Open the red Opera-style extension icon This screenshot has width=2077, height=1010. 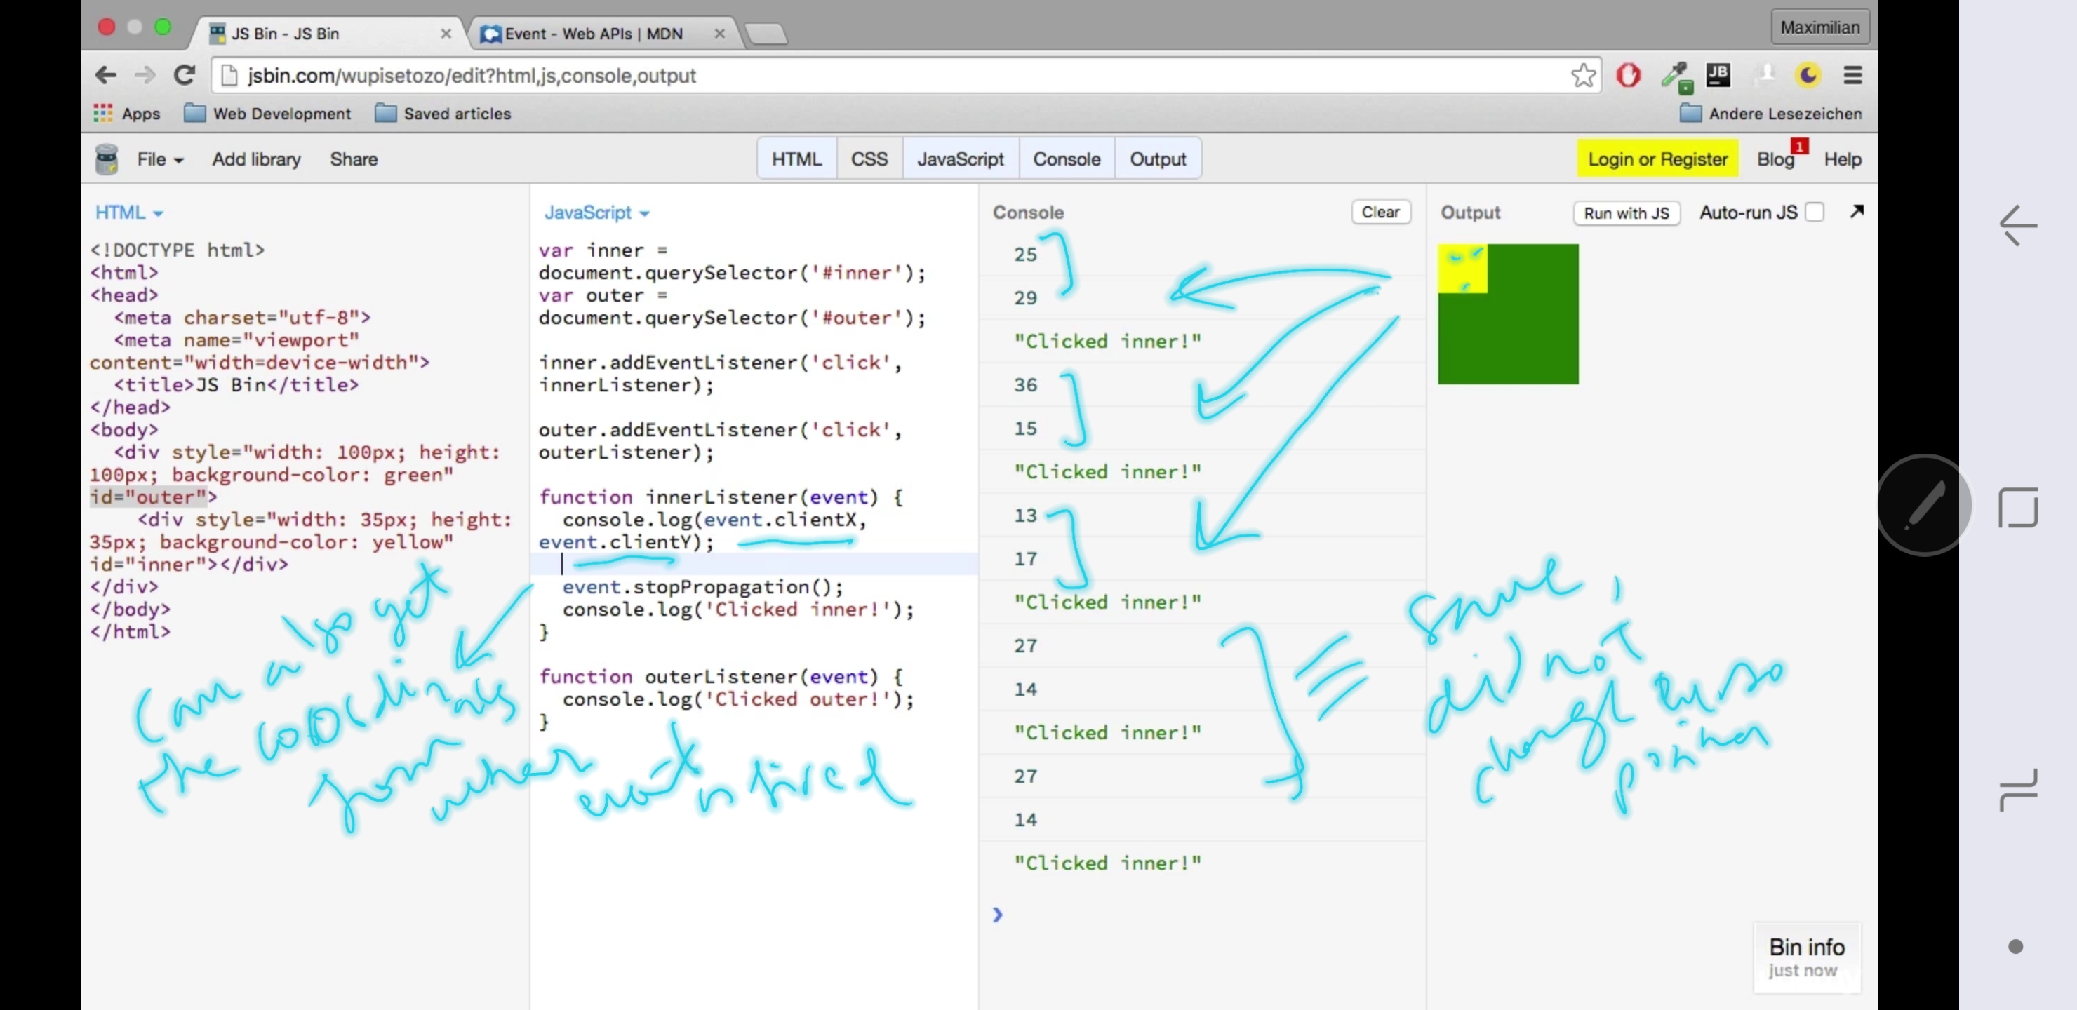click(1628, 75)
